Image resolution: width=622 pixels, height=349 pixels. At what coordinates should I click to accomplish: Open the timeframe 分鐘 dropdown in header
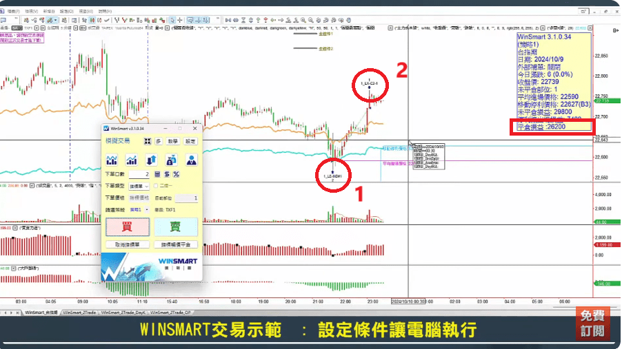click(75, 28)
